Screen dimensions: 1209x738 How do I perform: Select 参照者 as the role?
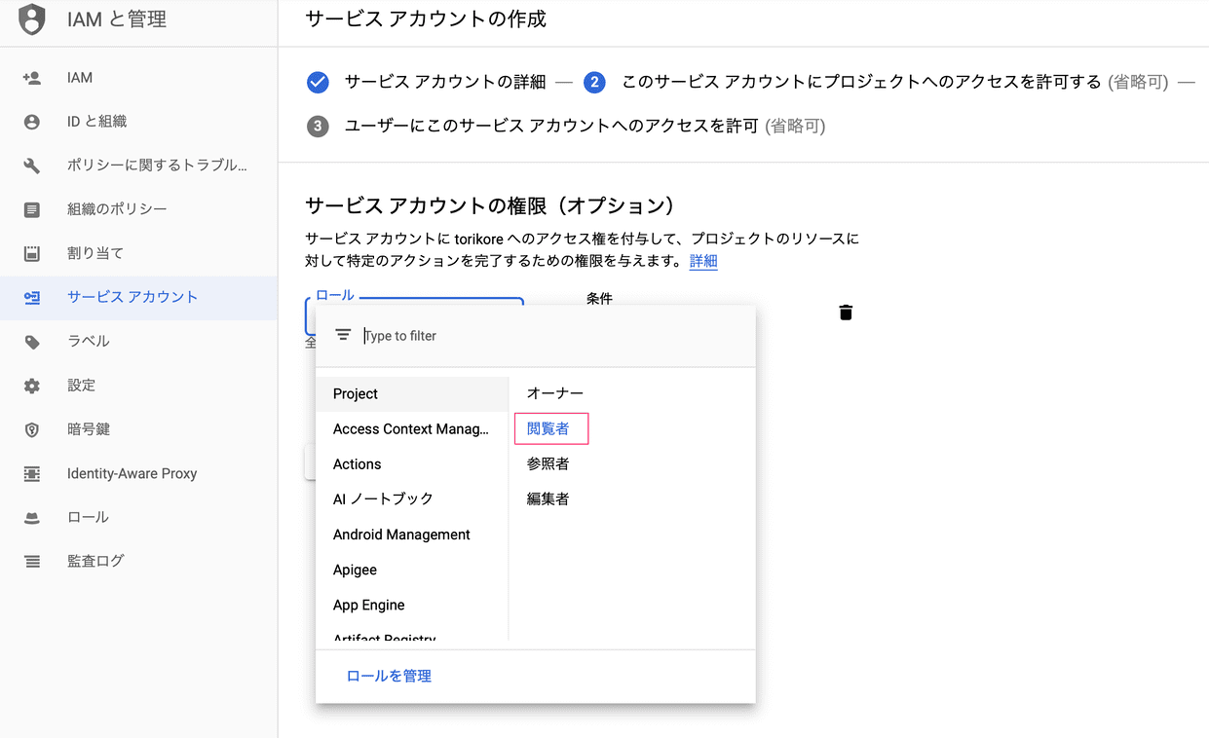pyautogui.click(x=549, y=463)
